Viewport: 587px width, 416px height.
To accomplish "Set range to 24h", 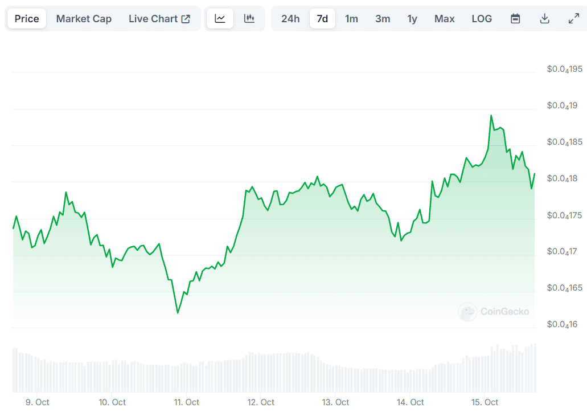I will click(x=290, y=19).
